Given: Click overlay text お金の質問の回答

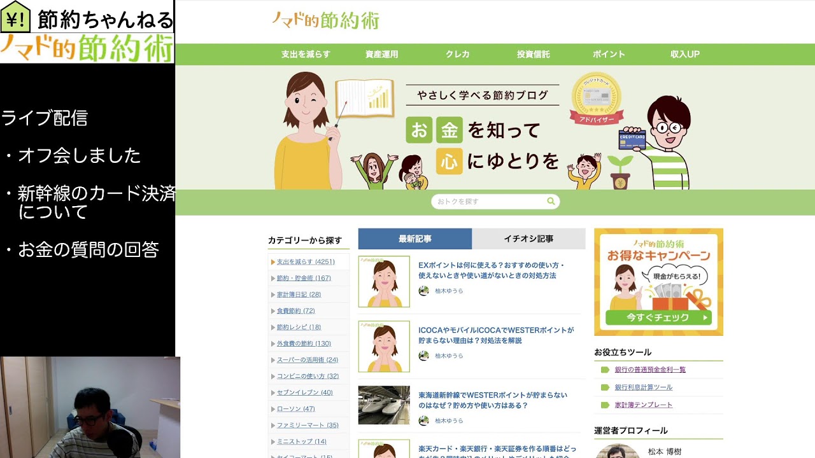Looking at the screenshot, I should pyautogui.click(x=89, y=250).
